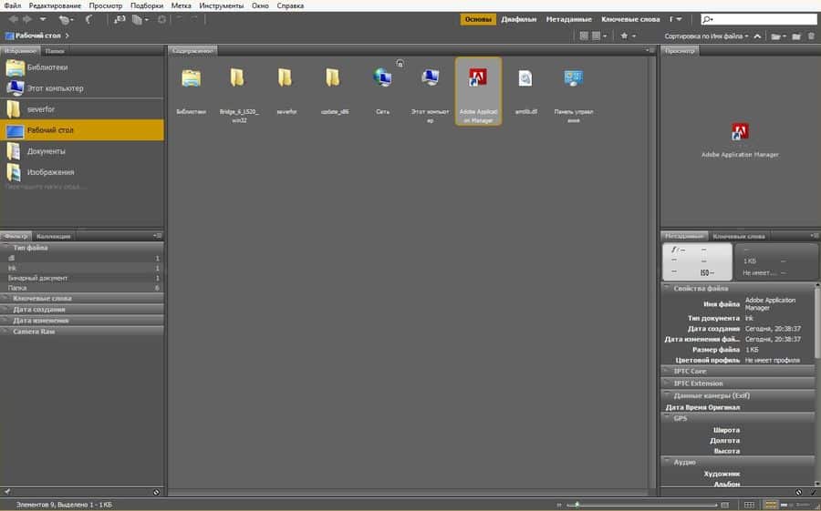
Task: Click the Rotate clockwise icon
Action: tap(194, 19)
